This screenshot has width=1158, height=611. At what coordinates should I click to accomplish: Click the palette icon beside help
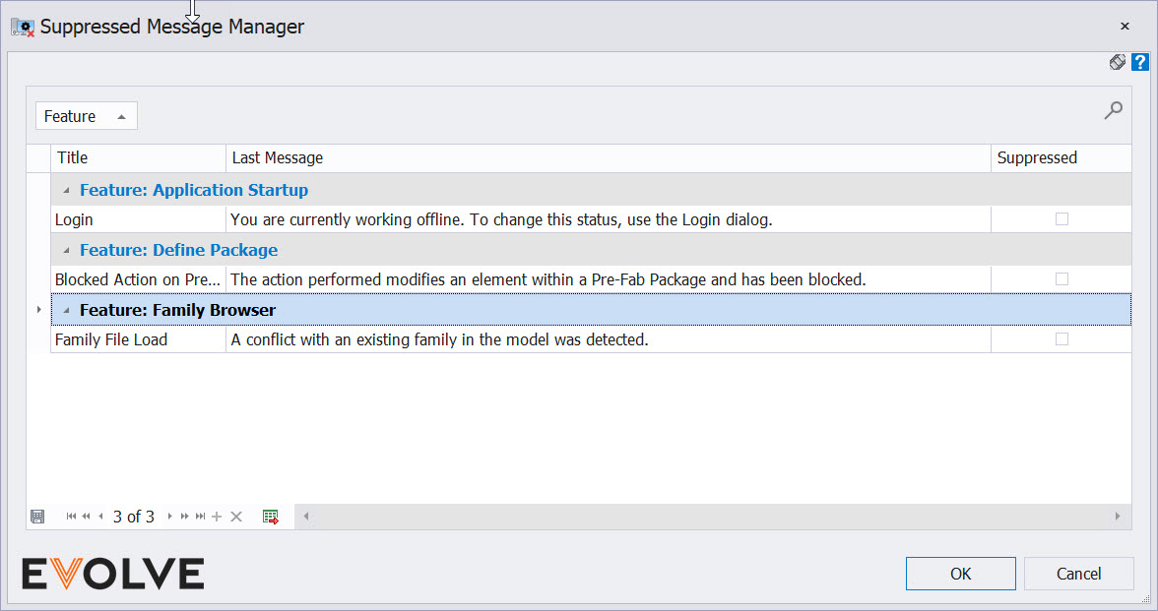(1118, 62)
